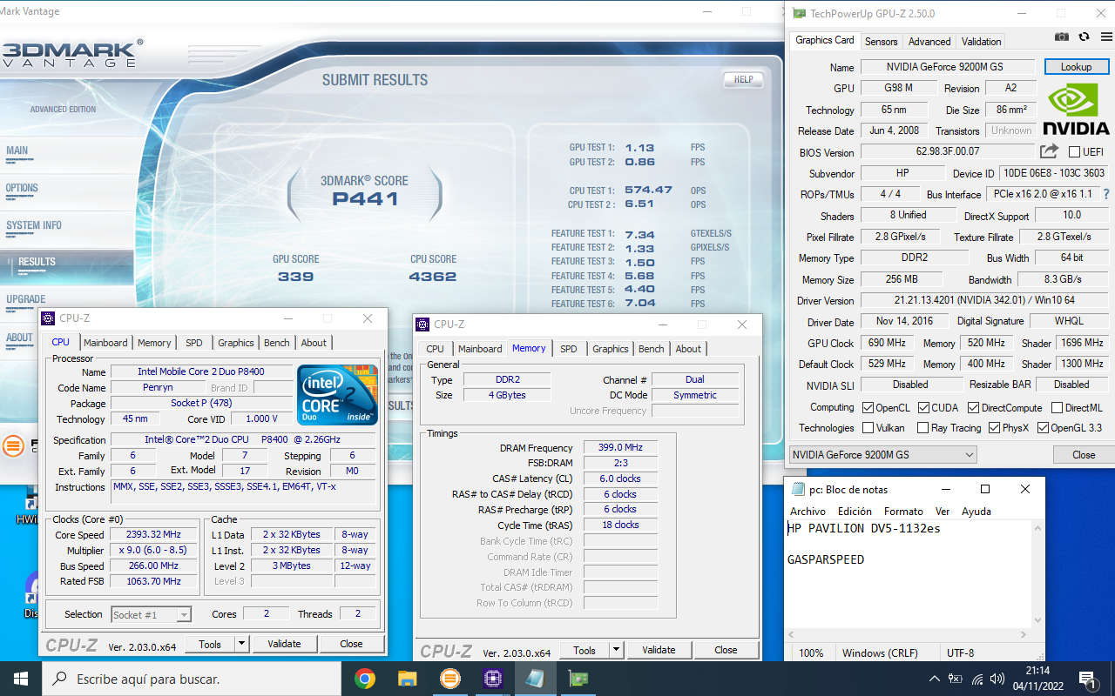Open Bench tab in left CPU-Z window
The height and width of the screenshot is (696, 1115).
(276, 343)
